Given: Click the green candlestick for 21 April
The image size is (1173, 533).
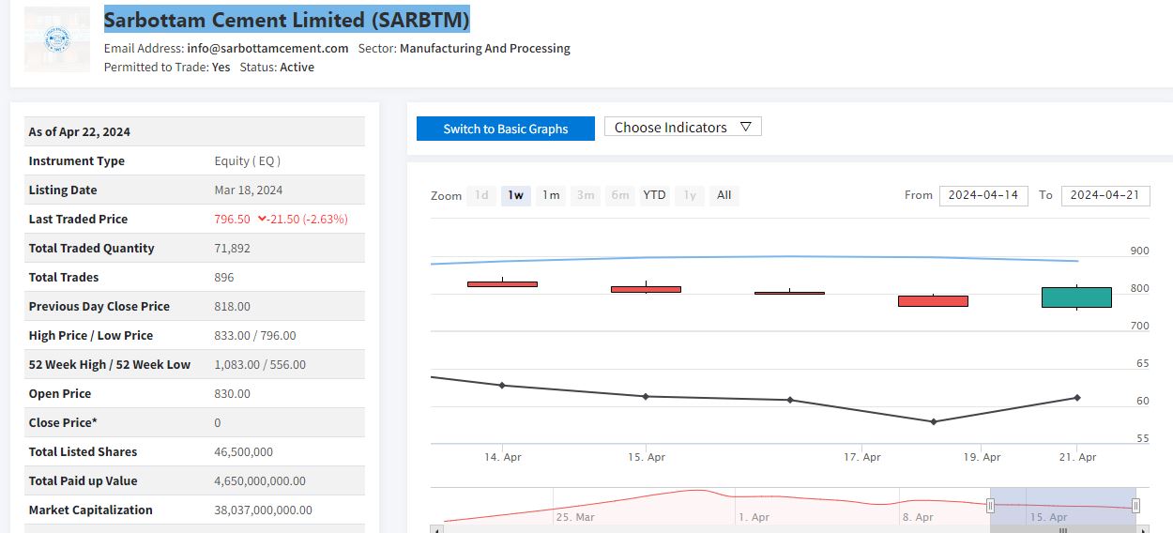Looking at the screenshot, I should tap(1076, 297).
